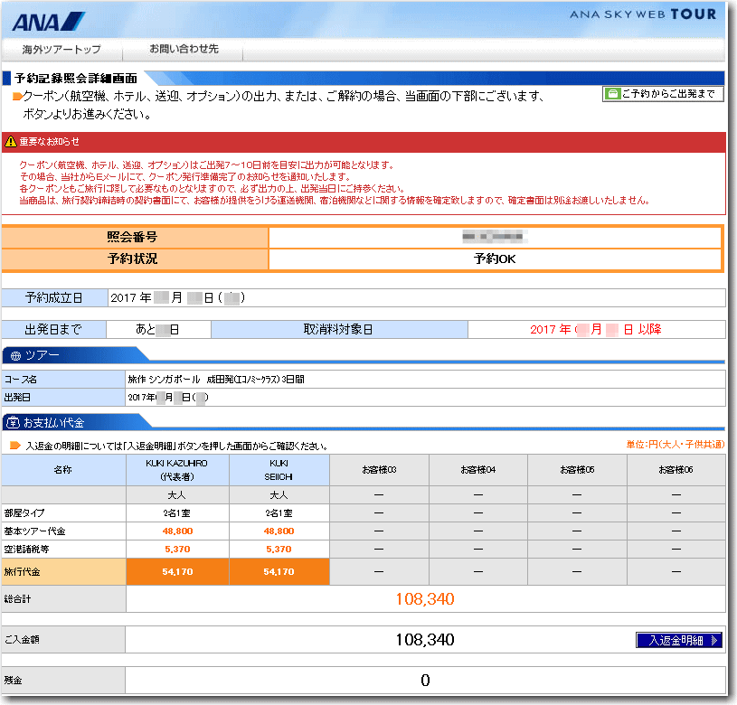Click the globe icon in ツアー header
737x705 pixels.
16,356
